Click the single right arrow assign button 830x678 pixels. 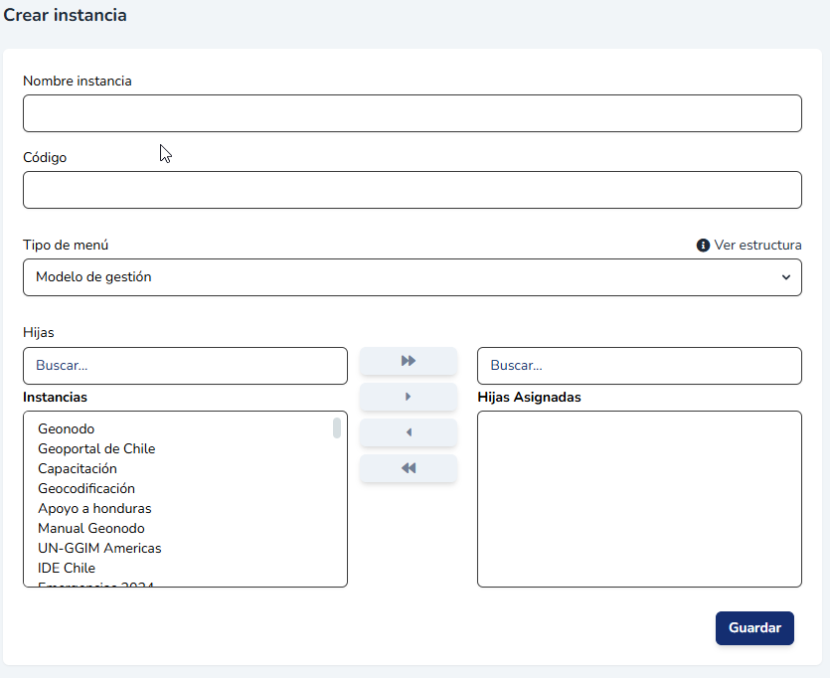[x=409, y=397]
